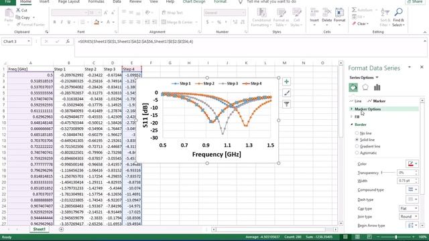Open the Format ribbon tab

(x=220, y=1)
